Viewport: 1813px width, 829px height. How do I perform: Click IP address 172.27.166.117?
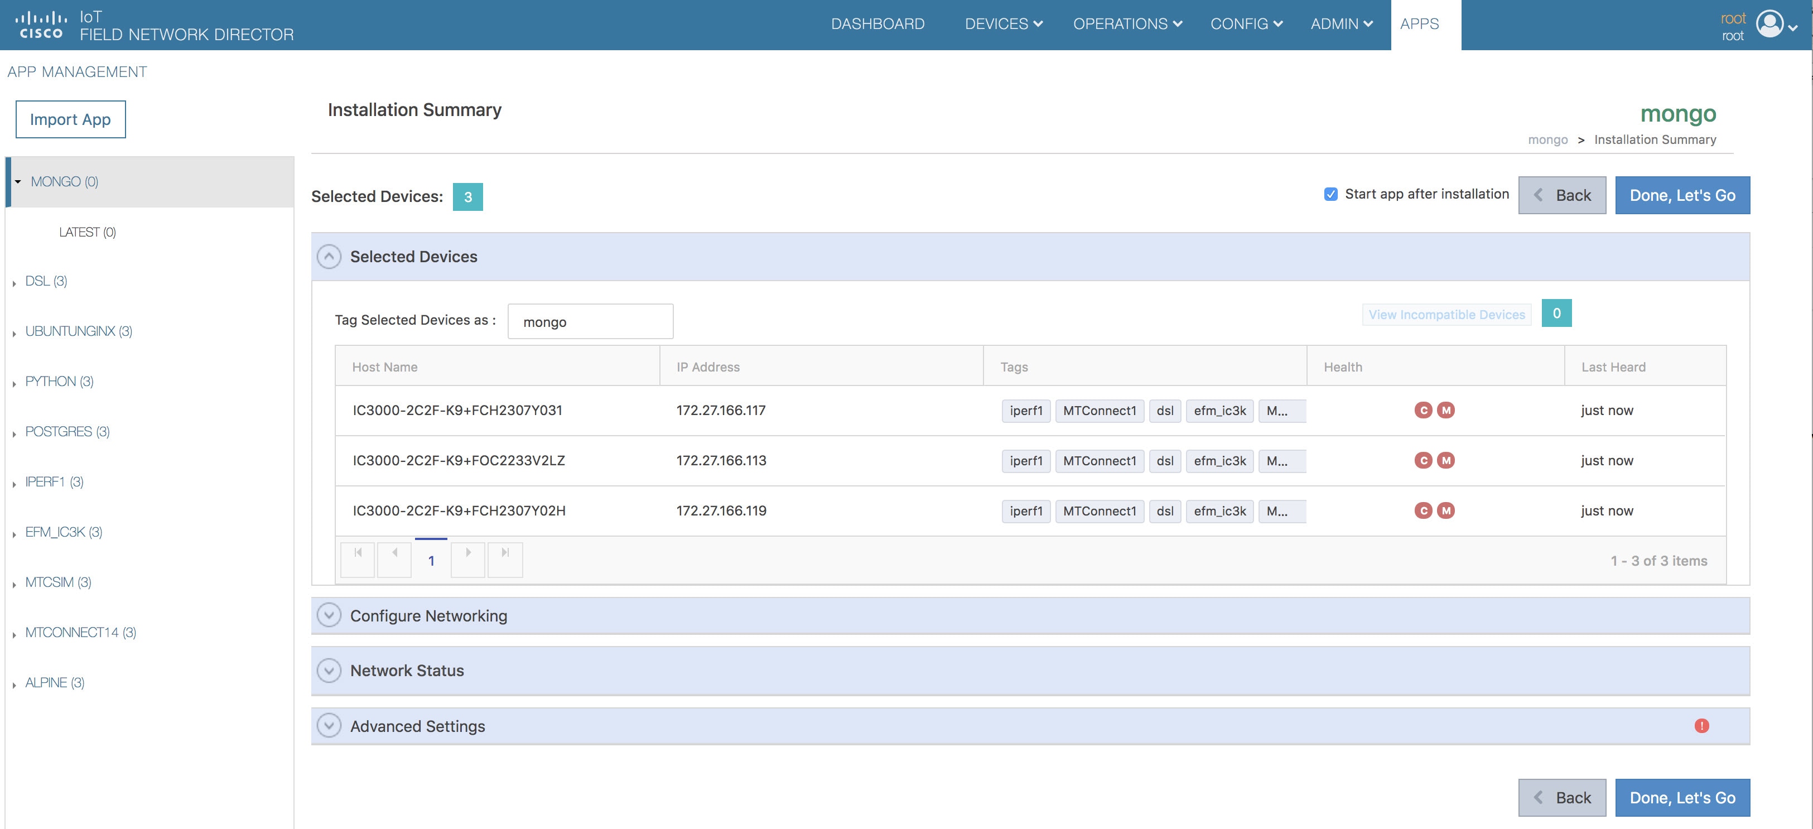[x=721, y=410]
